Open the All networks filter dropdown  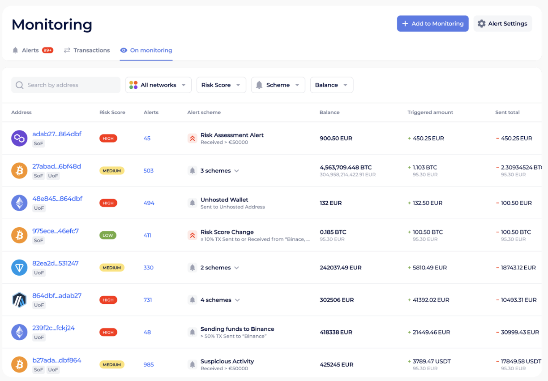coord(158,85)
